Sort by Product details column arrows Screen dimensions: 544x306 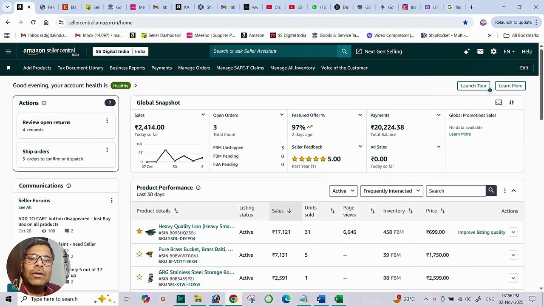click(x=176, y=211)
